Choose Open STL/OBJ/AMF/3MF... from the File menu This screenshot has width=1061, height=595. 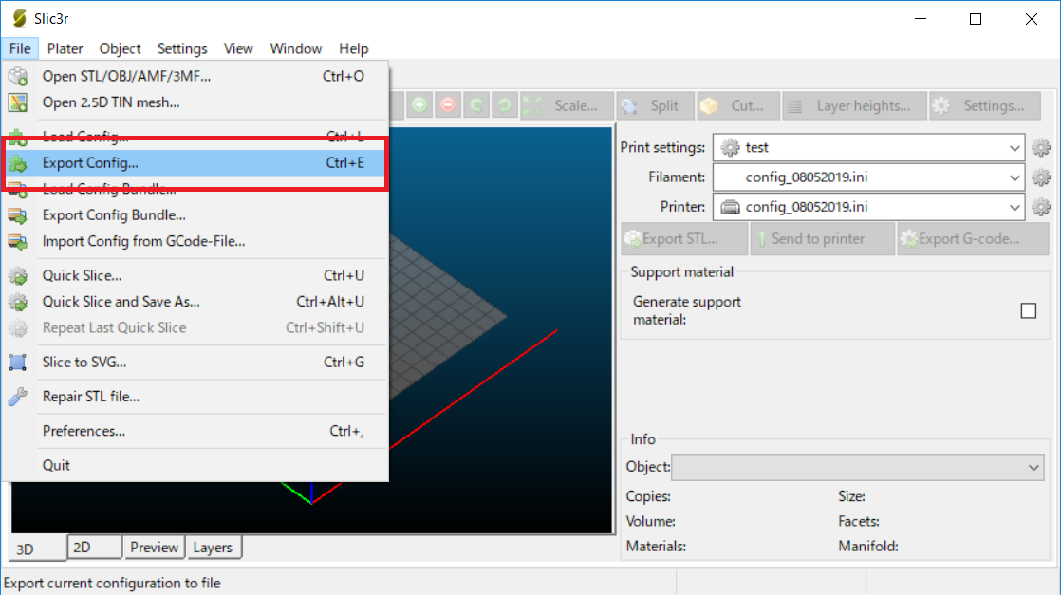click(x=195, y=76)
